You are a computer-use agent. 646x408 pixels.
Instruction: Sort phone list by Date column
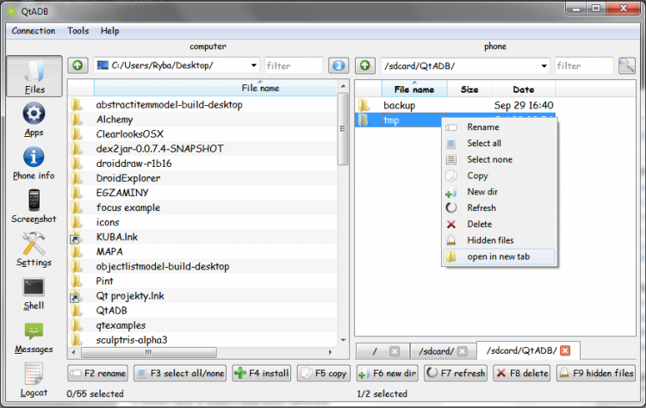click(x=523, y=90)
